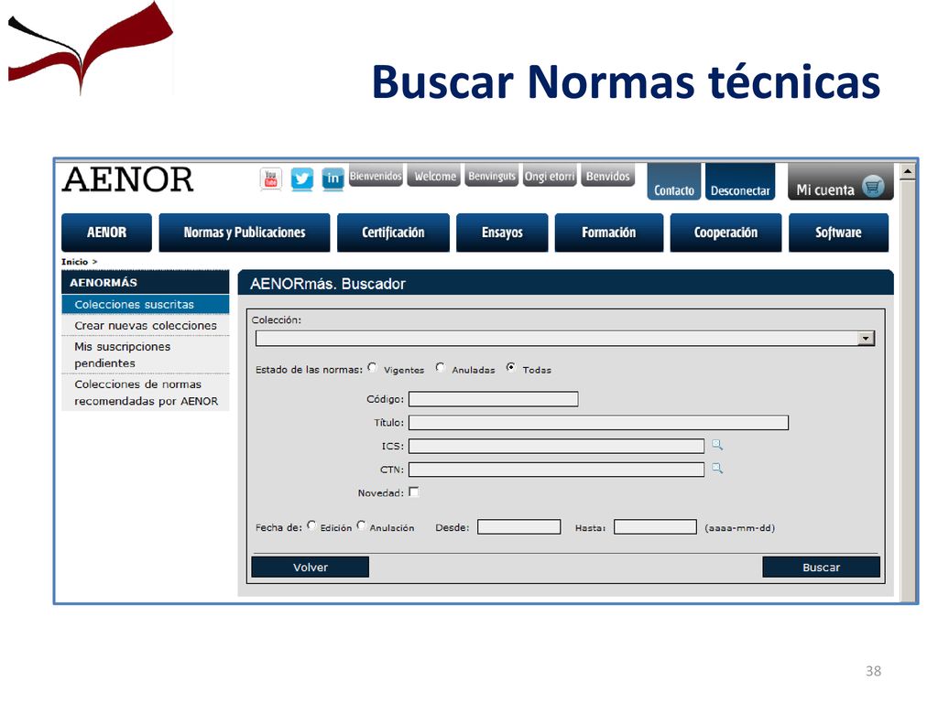Open Colecciones suscritas in sidebar
This screenshot has width=938, height=703.
146,304
